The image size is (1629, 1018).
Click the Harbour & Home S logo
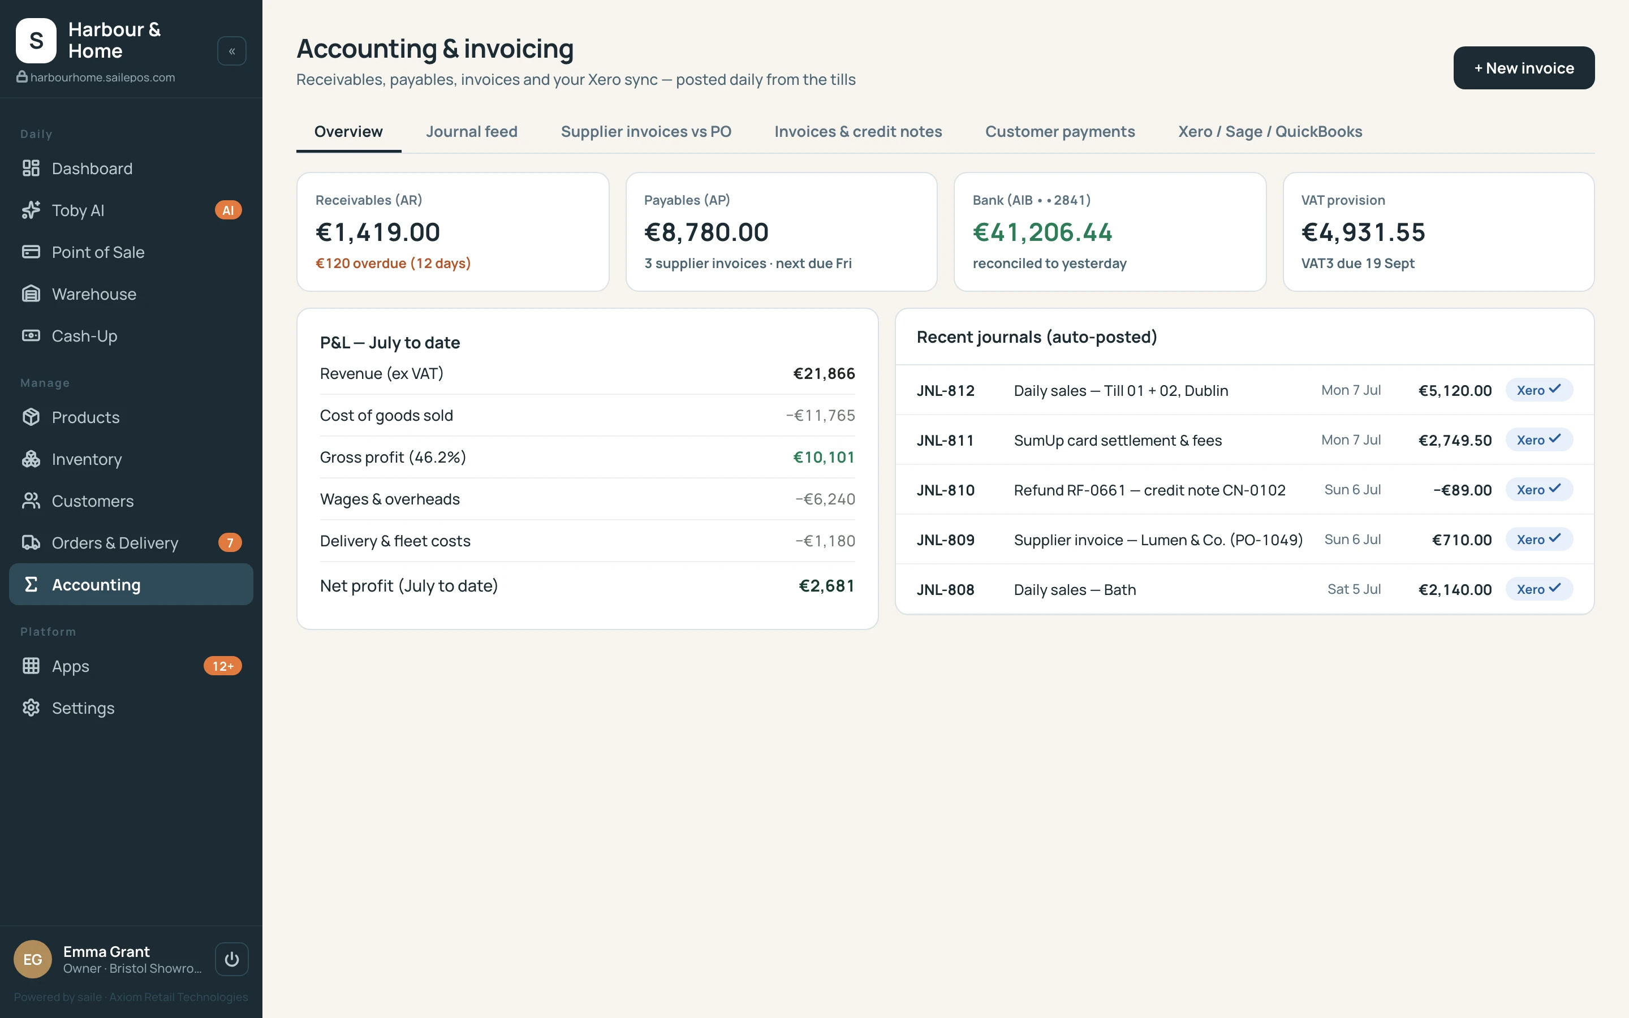(x=36, y=40)
